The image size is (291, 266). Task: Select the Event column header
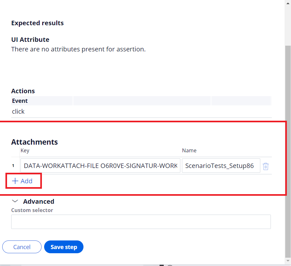20,101
